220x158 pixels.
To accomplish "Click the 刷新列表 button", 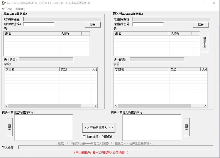I will pos(205,43).
